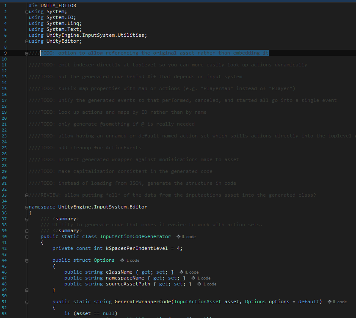Click the IL code icon beside InputActionCodeGenerator
The height and width of the screenshot is (318, 356).
click(185, 236)
